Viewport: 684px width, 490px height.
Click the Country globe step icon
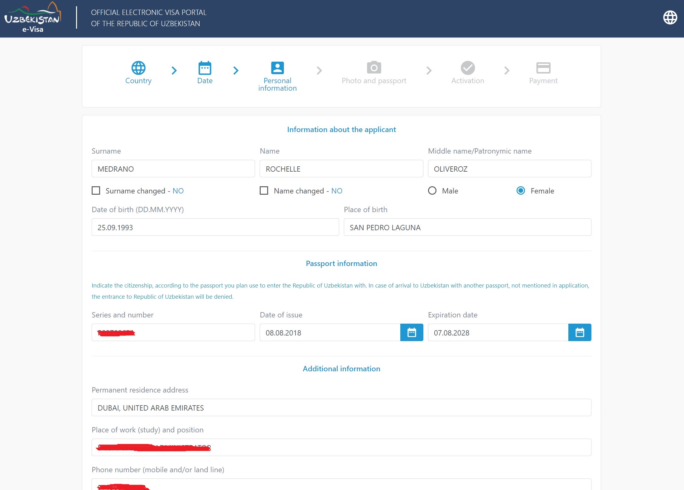click(x=138, y=68)
